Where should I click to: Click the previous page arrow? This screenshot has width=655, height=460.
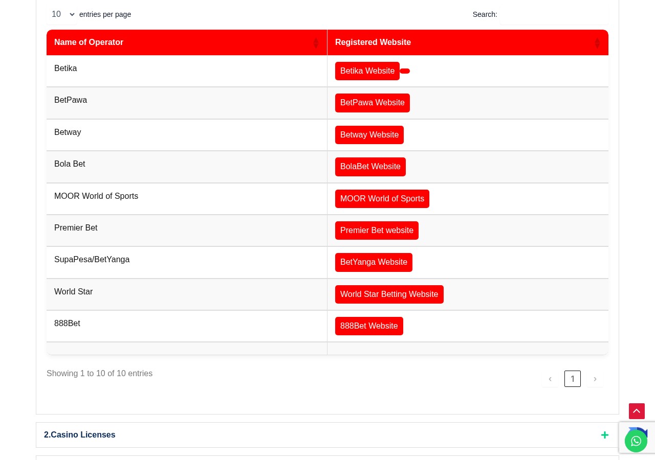click(x=550, y=379)
